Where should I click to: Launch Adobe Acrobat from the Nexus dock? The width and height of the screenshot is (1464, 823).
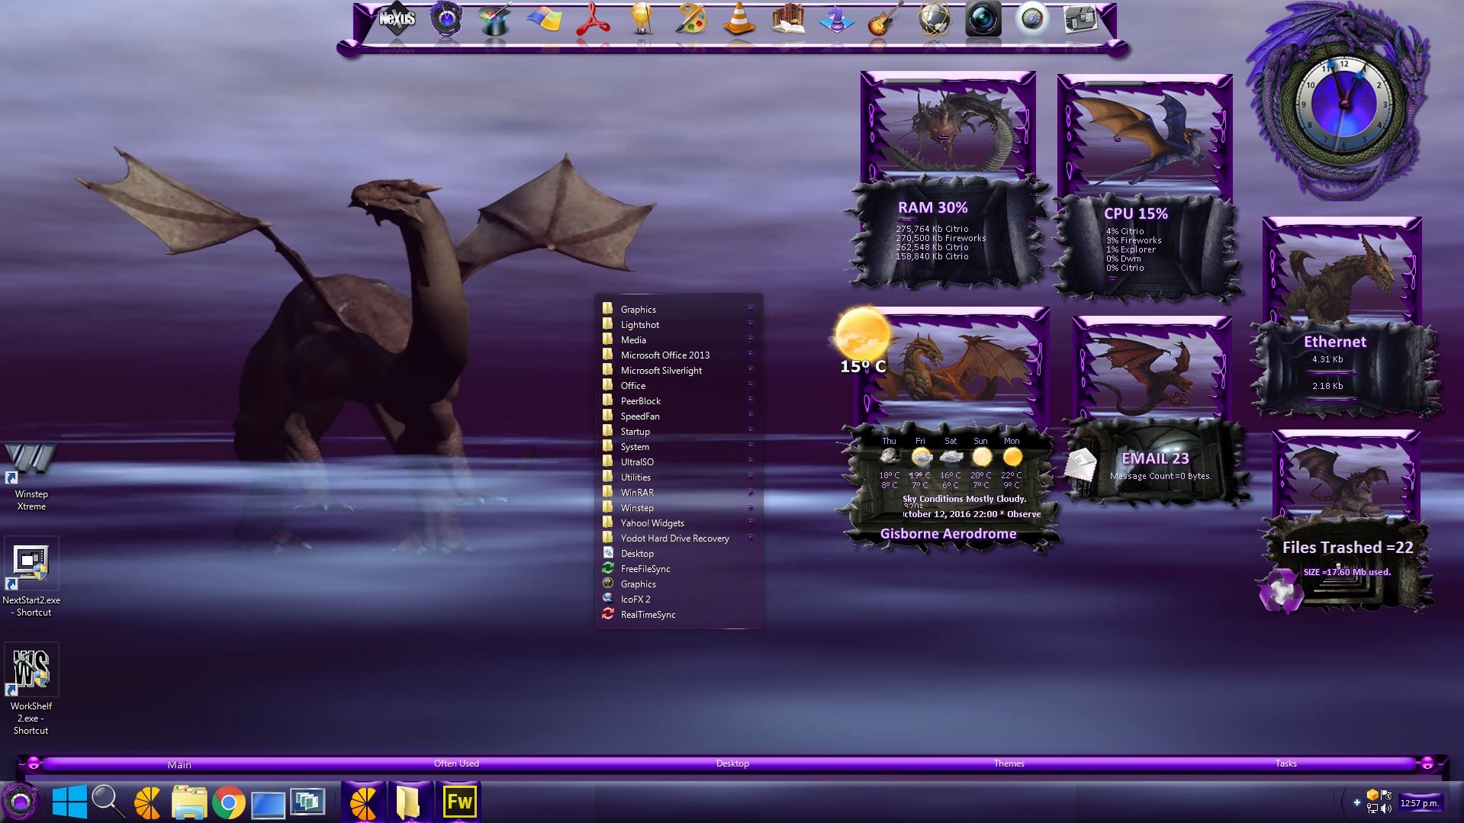[x=593, y=19]
